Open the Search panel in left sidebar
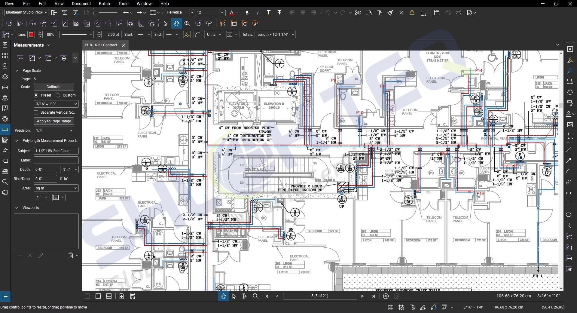Screen dimensions: 577x313 5,182
